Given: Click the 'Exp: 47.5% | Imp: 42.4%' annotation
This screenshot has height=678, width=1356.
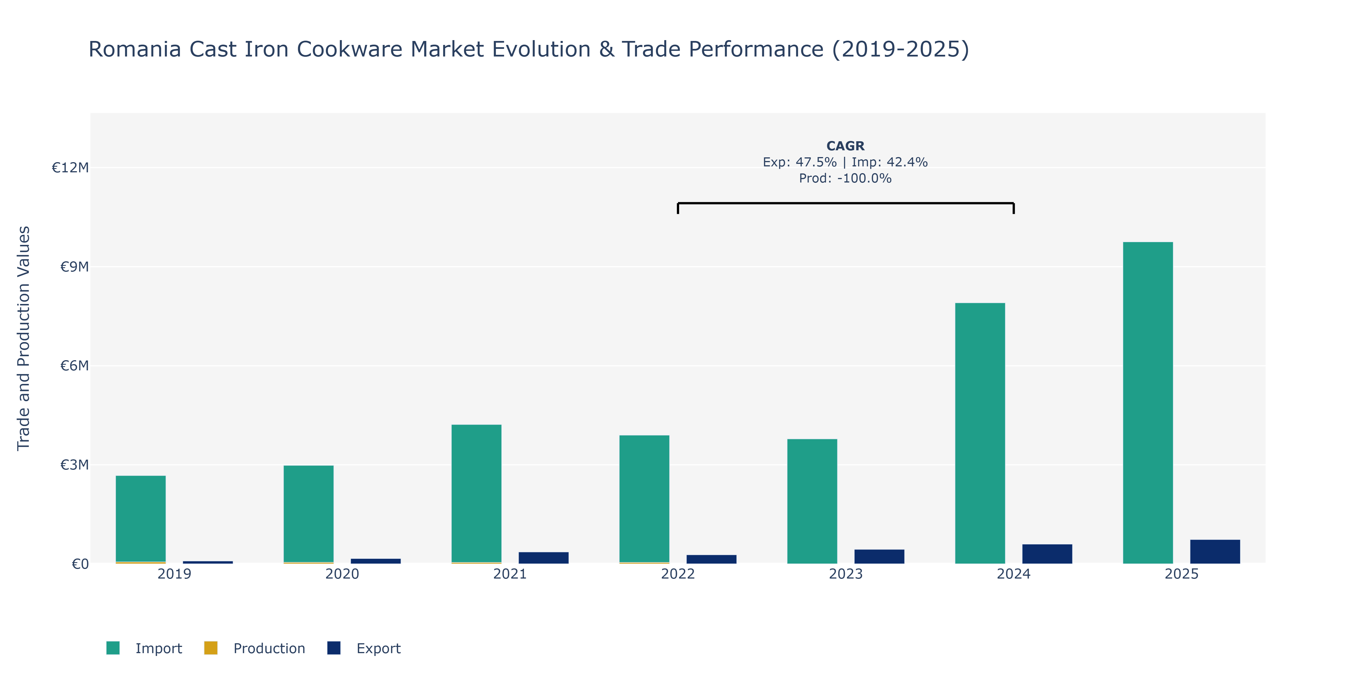Looking at the screenshot, I should pyautogui.click(x=846, y=162).
